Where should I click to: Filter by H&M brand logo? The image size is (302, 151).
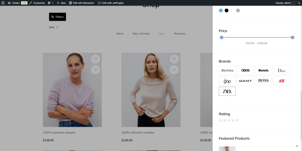281,81
